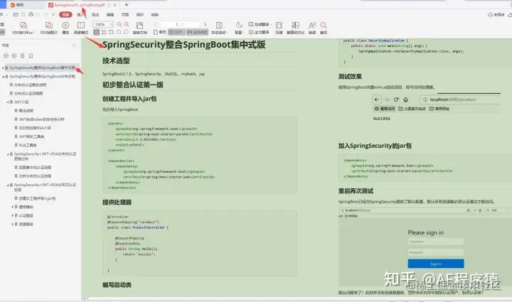Viewport: 512px width, 302px height.
Task: Click the zoom out magnifier icon
Action: (119, 24)
